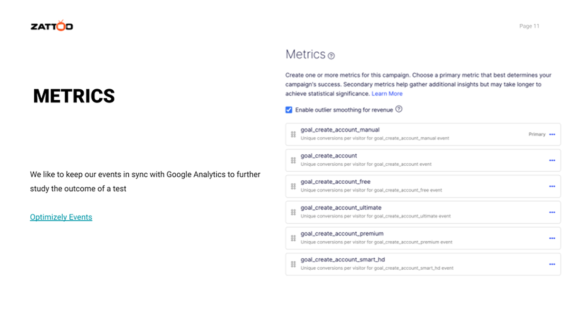This screenshot has height=321, width=570.
Task: Click the Primary label on first metric
Action: [x=537, y=134]
